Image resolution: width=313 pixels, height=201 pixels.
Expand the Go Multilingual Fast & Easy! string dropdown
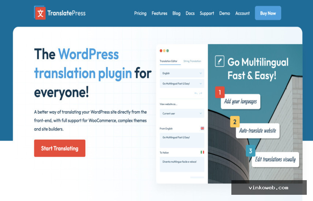pyautogui.click(x=182, y=84)
